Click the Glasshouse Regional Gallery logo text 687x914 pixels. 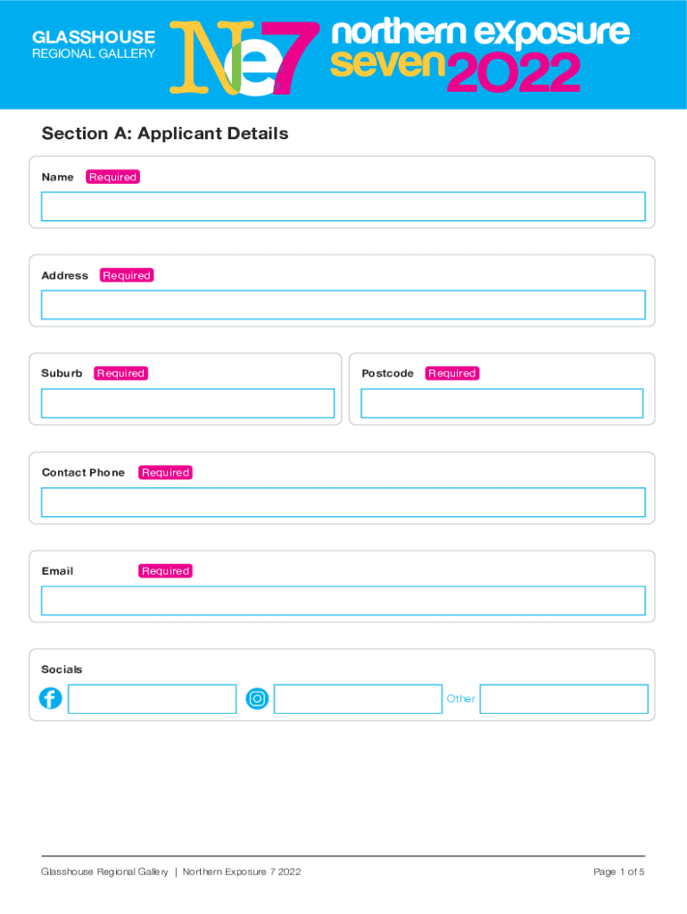(x=94, y=45)
